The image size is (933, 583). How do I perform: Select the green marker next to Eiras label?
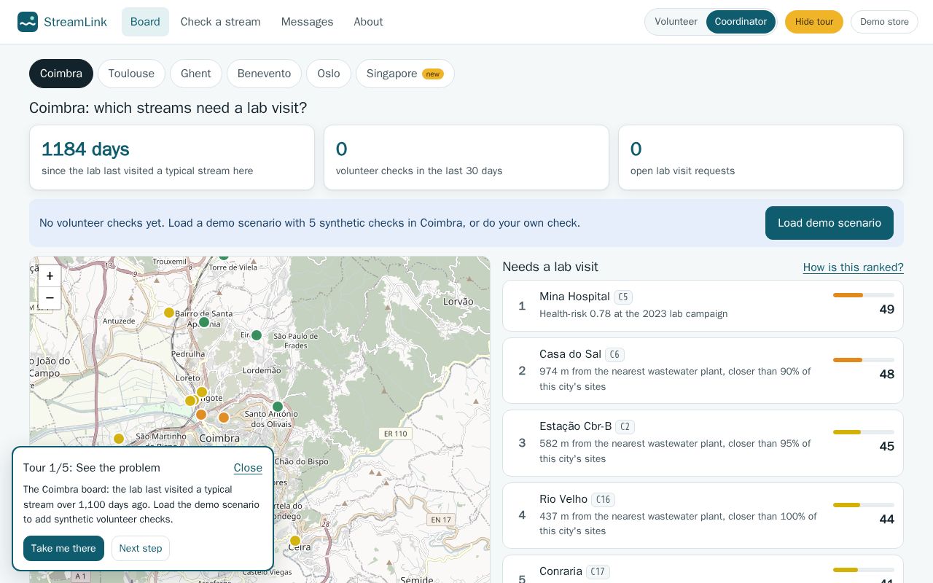[x=257, y=335]
